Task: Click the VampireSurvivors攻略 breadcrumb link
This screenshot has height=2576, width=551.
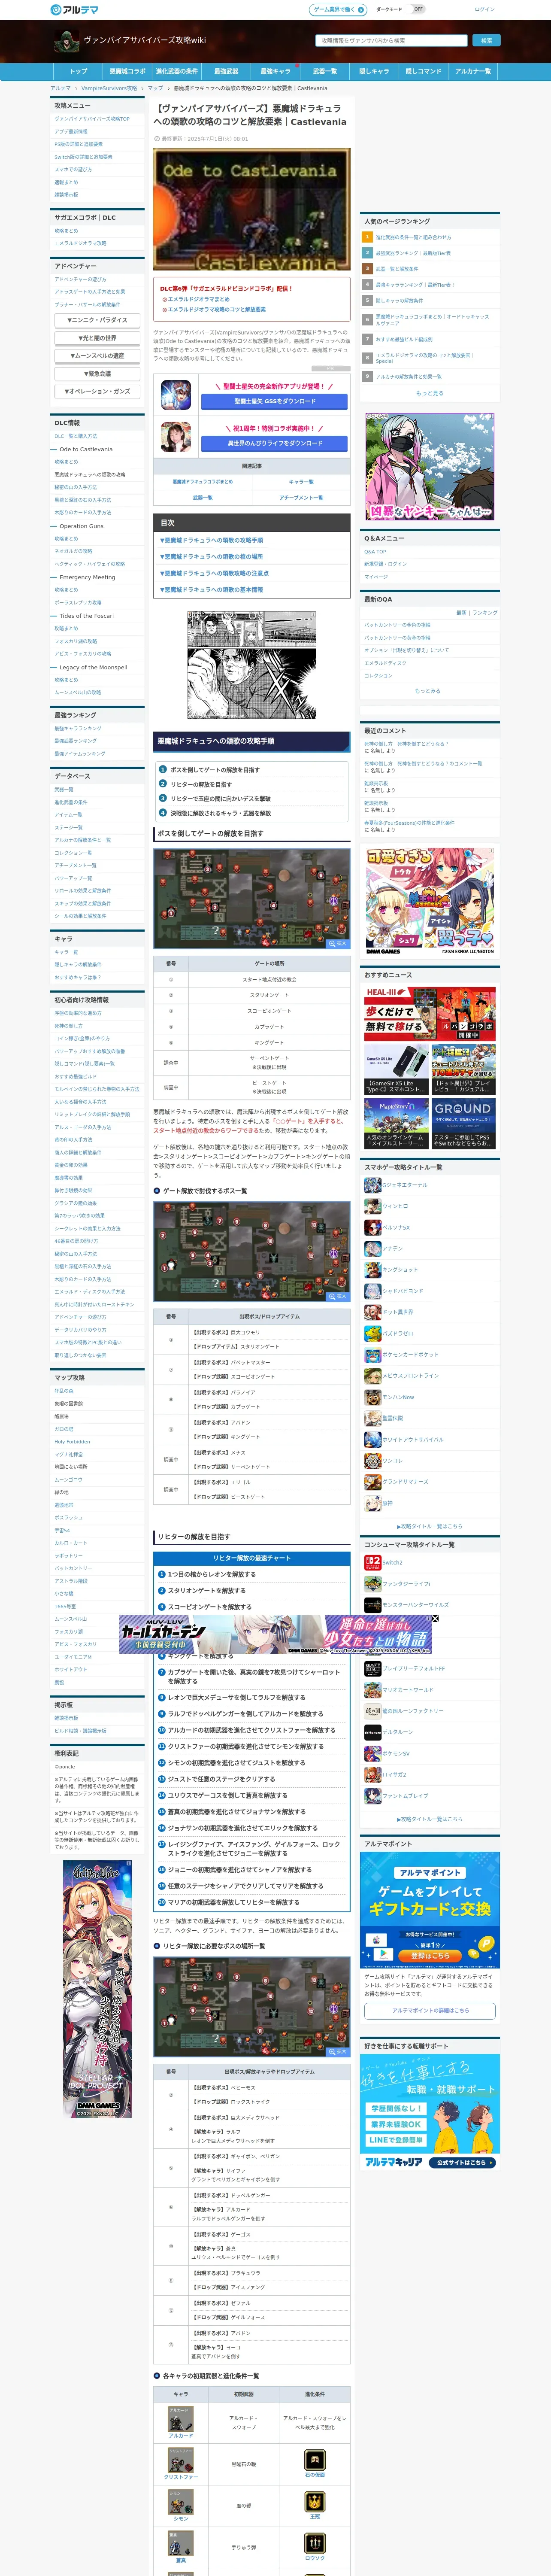Action: (x=109, y=88)
